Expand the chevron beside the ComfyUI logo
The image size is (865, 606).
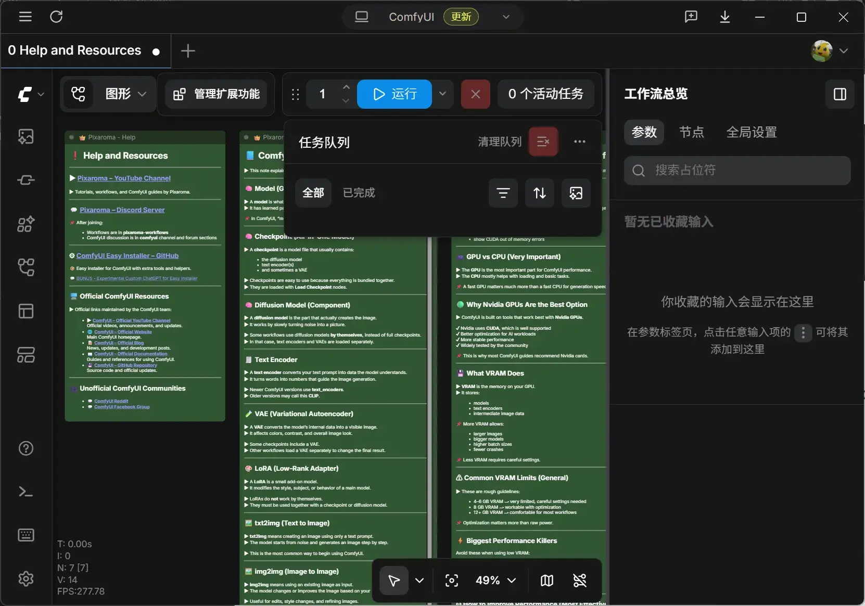tap(41, 94)
